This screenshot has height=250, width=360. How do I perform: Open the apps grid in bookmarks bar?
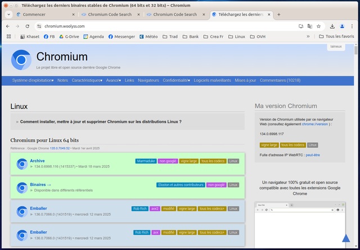click(9, 37)
